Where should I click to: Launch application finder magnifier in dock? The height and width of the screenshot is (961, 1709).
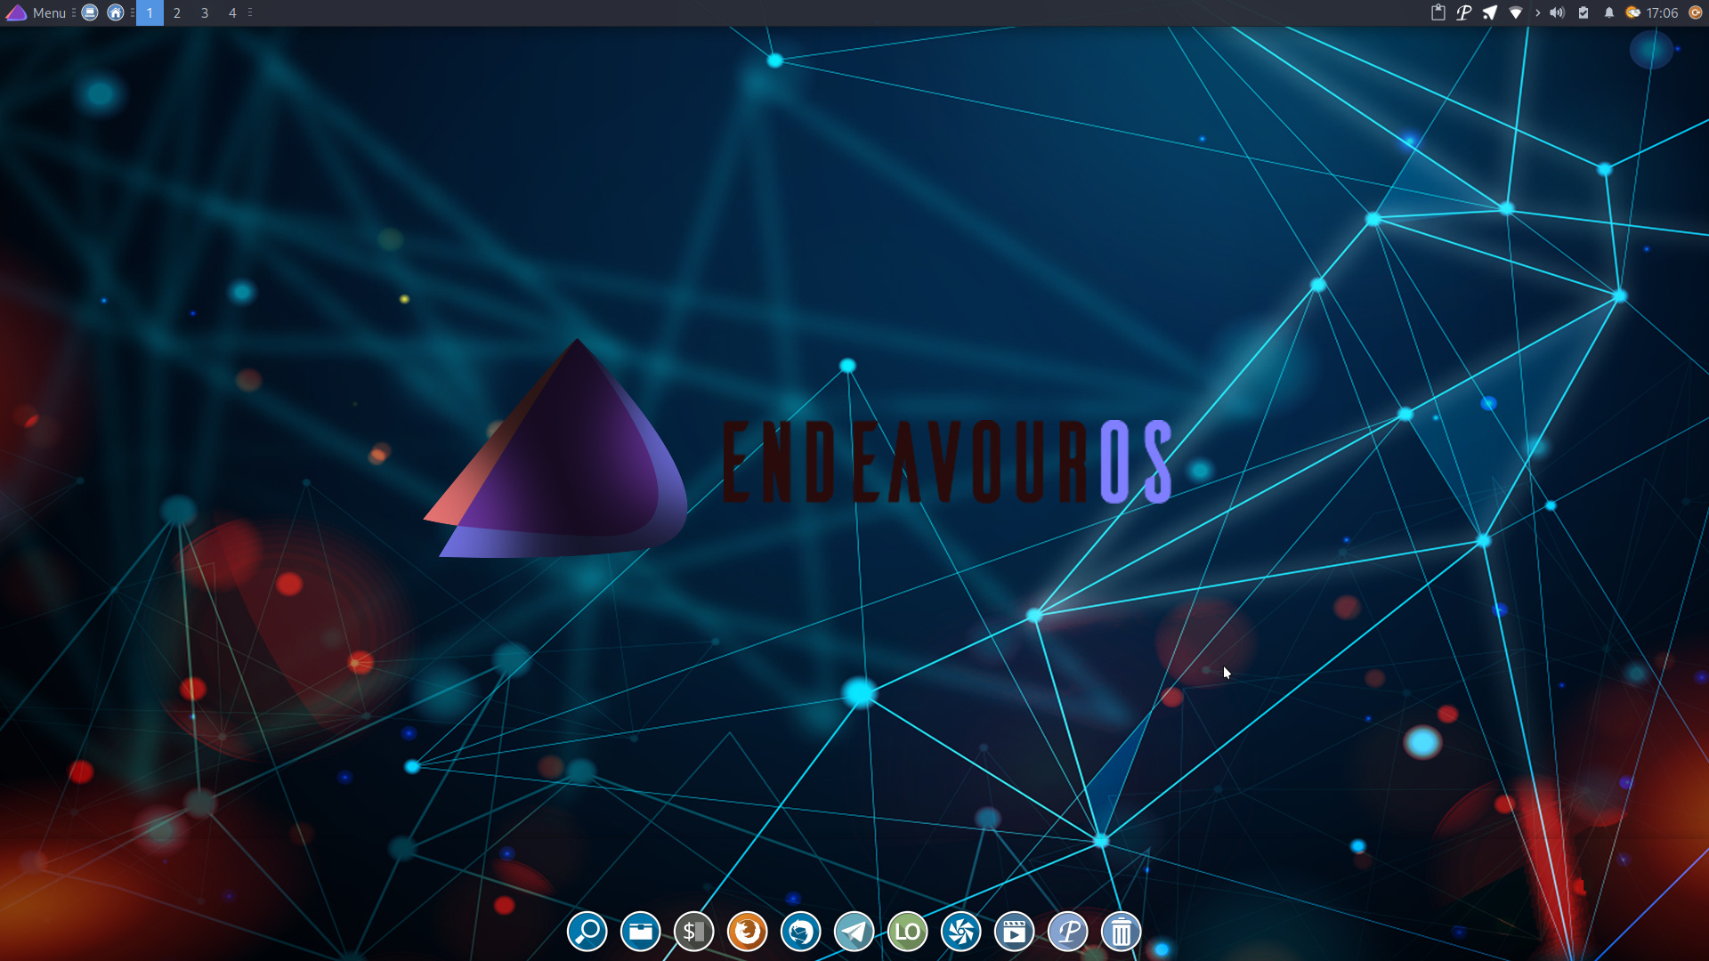587,932
